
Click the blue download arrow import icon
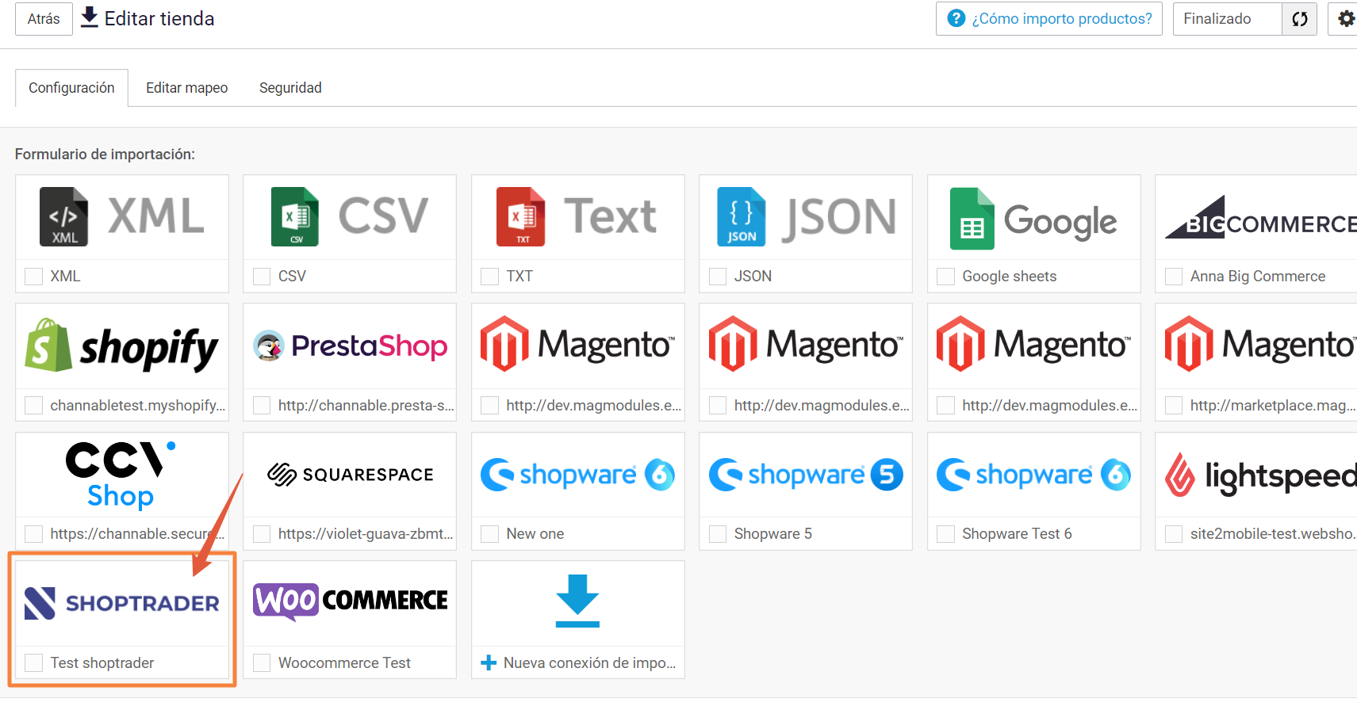pyautogui.click(x=577, y=601)
